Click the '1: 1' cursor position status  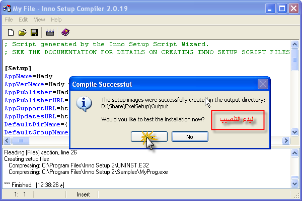[20, 194]
